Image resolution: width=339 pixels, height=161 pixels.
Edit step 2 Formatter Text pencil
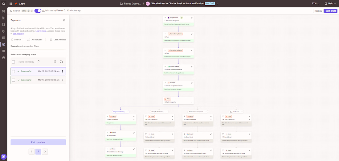click(192, 34)
